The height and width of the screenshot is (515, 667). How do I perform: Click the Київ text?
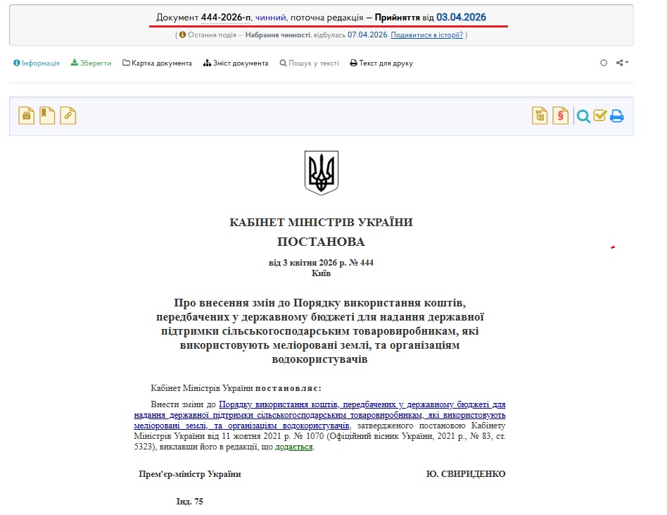(x=321, y=273)
